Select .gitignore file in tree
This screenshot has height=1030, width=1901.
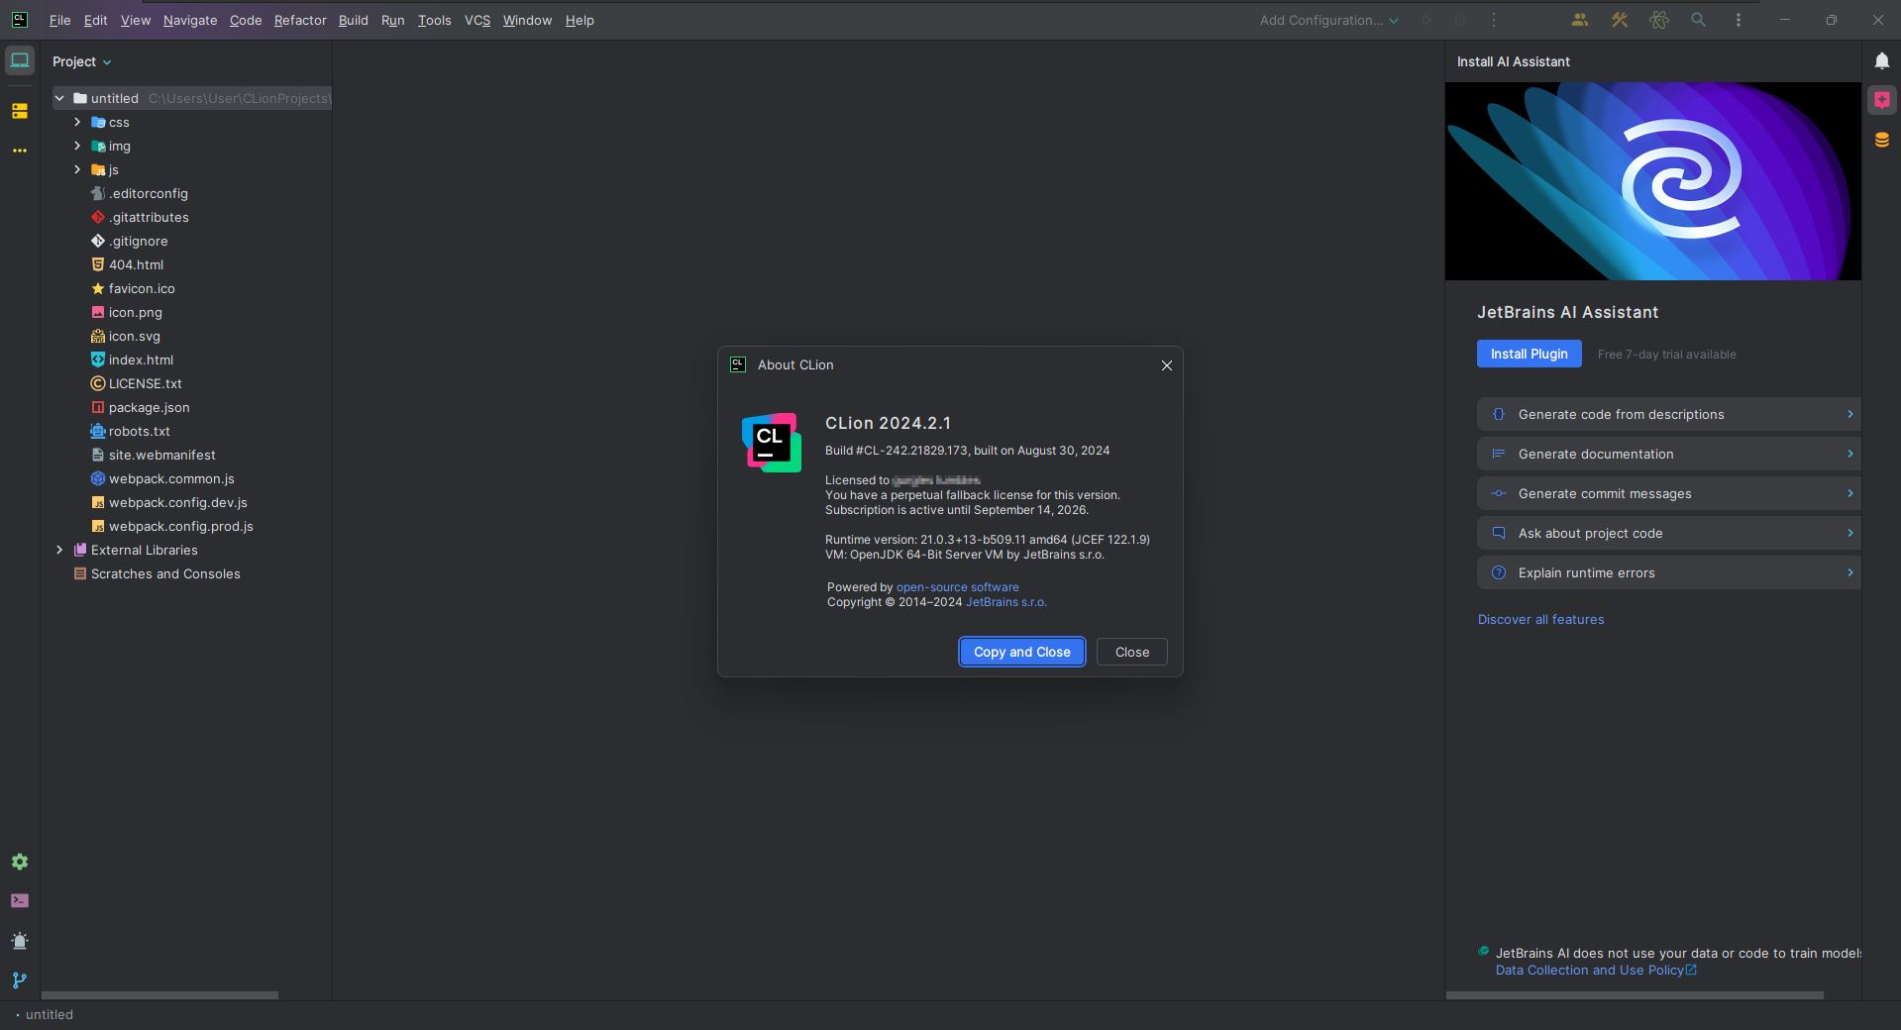pyautogui.click(x=138, y=241)
